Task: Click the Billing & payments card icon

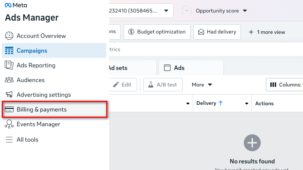Action: coord(9,110)
